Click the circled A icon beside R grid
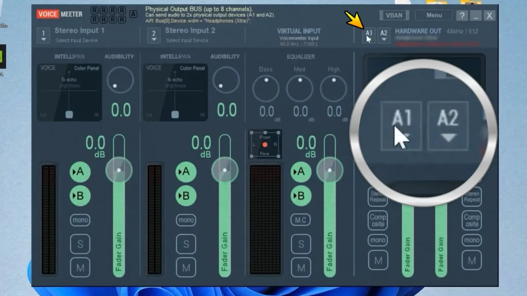Image resolution: width=527 pixels, height=296 pixels. tap(133, 14)
